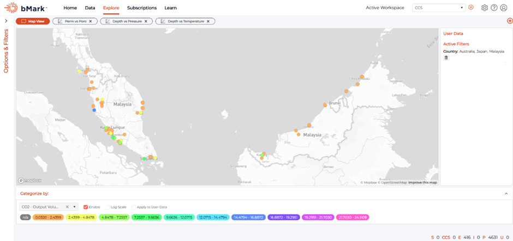Click the Mapbox attribution link

tap(369, 183)
